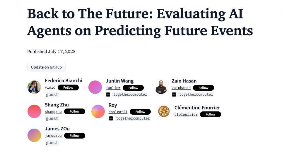Click Roy's gradient avatar
This screenshot has width=282, height=154.
pos(98,111)
